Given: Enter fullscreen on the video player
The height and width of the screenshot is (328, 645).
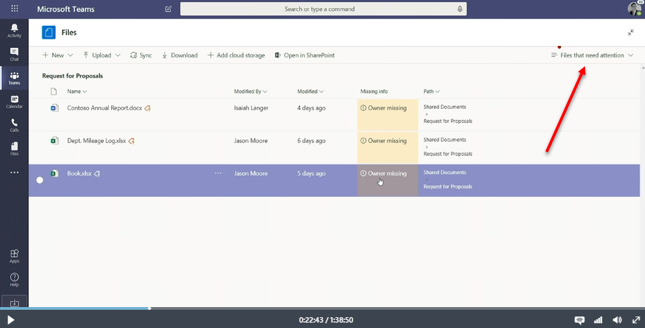Looking at the screenshot, I should click(x=636, y=320).
